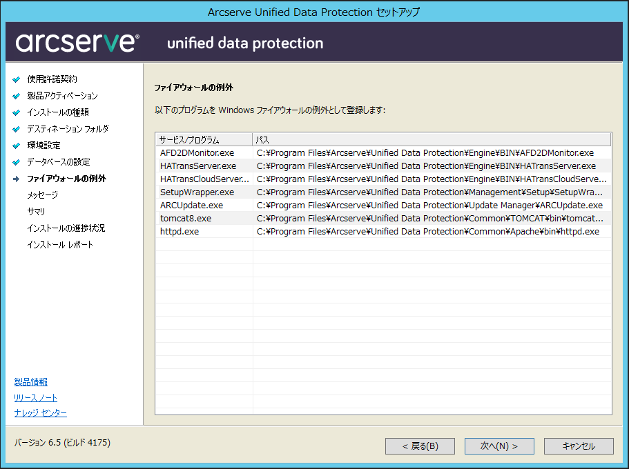Click the Management¥Setup¥SetupWra... path cell
The width and height of the screenshot is (629, 469).
429,192
